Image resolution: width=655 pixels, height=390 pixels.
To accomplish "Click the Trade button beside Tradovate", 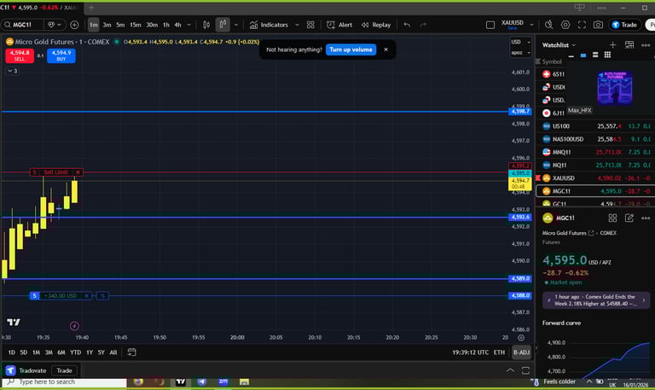I will click(64, 370).
